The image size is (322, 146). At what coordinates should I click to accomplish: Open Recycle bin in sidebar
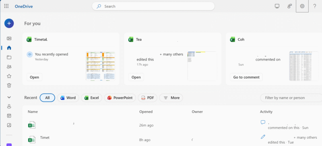pyautogui.click(x=9, y=85)
